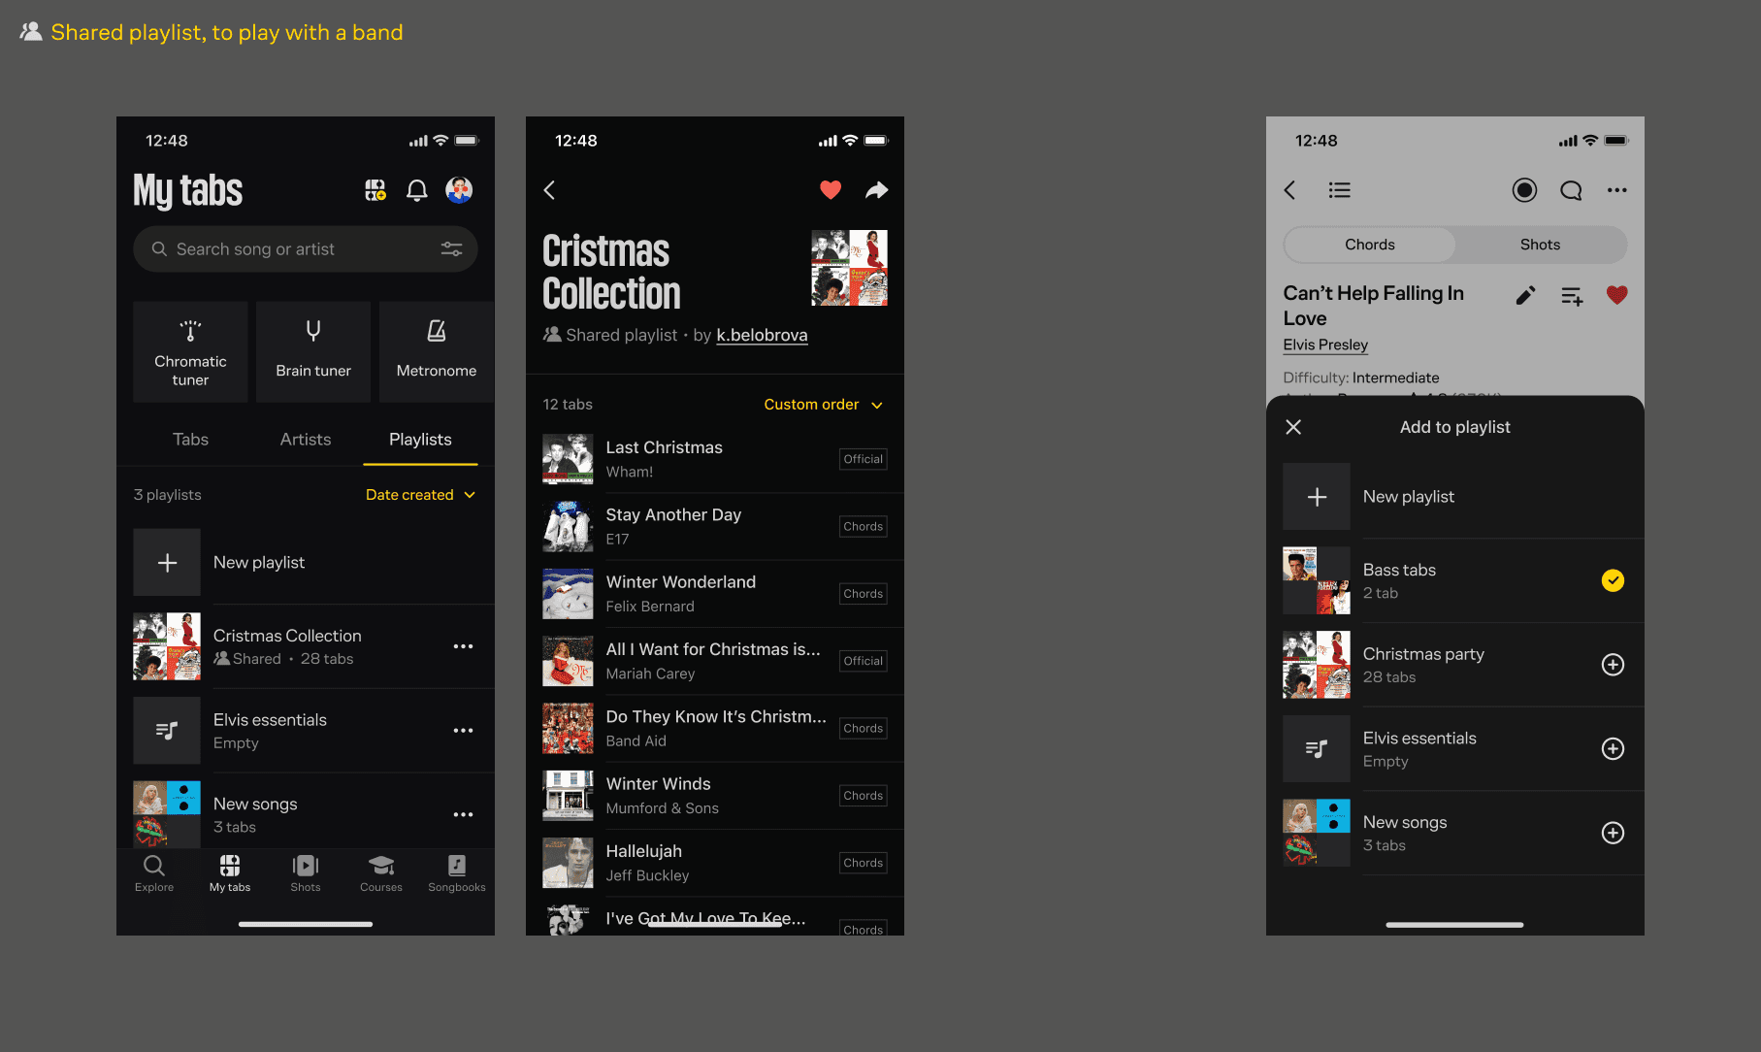Viewport: 1761px width, 1052px height.
Task: Open the search filter sliders icon
Action: point(451,249)
